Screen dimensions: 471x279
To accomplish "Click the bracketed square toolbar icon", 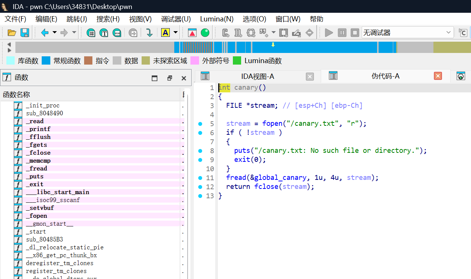I will [x=284, y=33].
